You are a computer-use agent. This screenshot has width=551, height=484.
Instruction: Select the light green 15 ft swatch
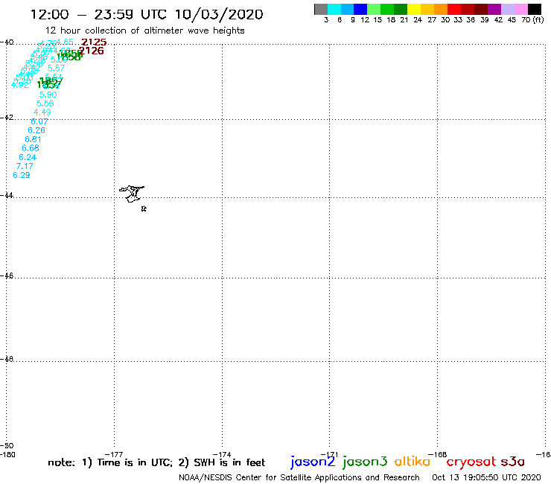click(x=374, y=9)
